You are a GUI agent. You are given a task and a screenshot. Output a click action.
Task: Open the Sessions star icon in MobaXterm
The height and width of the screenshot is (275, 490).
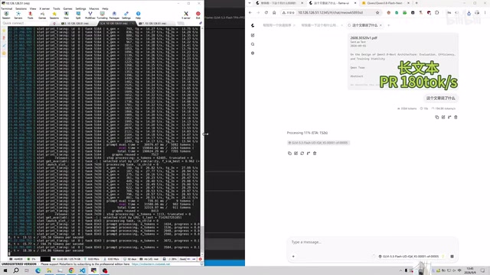(54, 15)
